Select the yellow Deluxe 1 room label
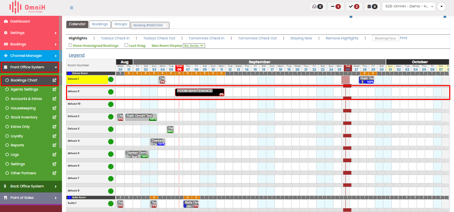This screenshot has height=212, width=454. tap(87, 79)
